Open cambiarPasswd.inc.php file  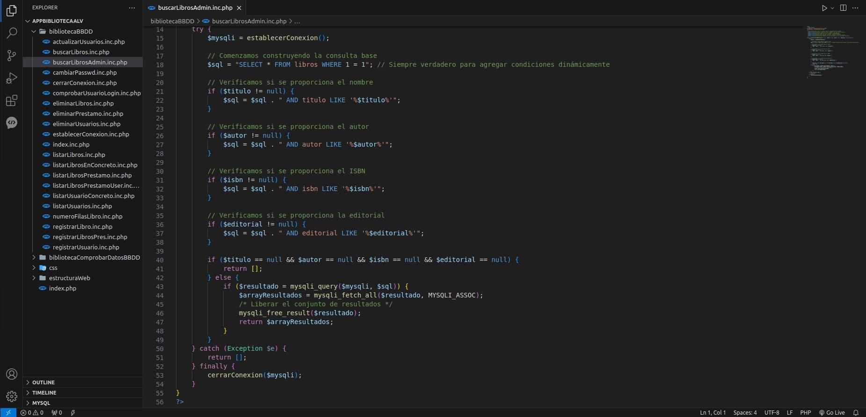(x=83, y=72)
